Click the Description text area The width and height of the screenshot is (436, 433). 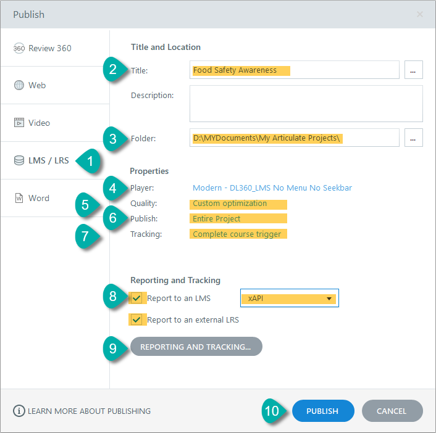pyautogui.click(x=306, y=104)
